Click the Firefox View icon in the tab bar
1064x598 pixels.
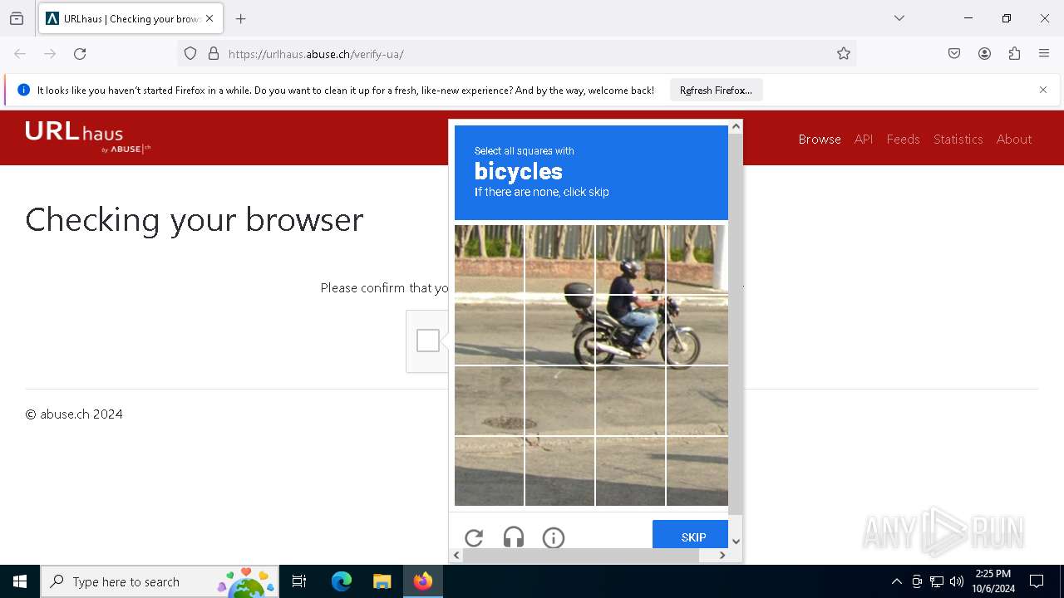(x=17, y=18)
